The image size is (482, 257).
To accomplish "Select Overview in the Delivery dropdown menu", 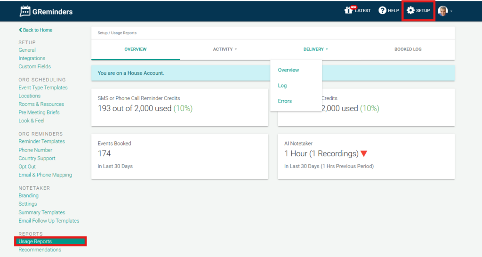I will [x=288, y=70].
